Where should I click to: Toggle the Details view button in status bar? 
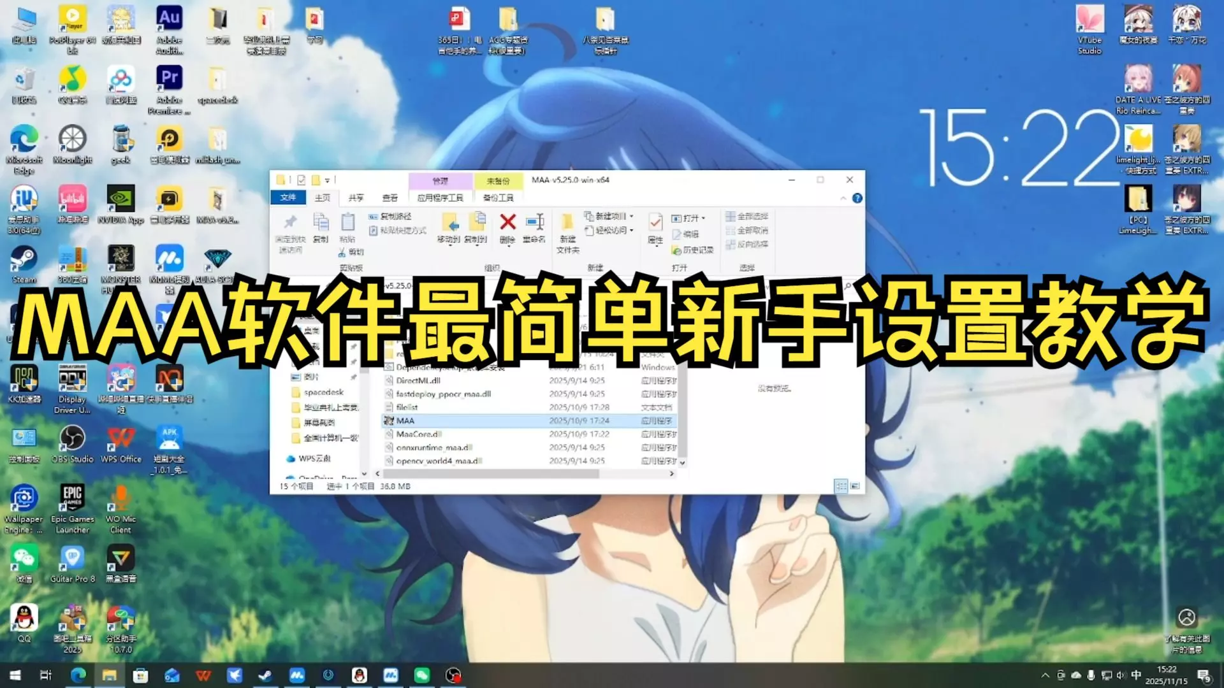click(x=841, y=486)
